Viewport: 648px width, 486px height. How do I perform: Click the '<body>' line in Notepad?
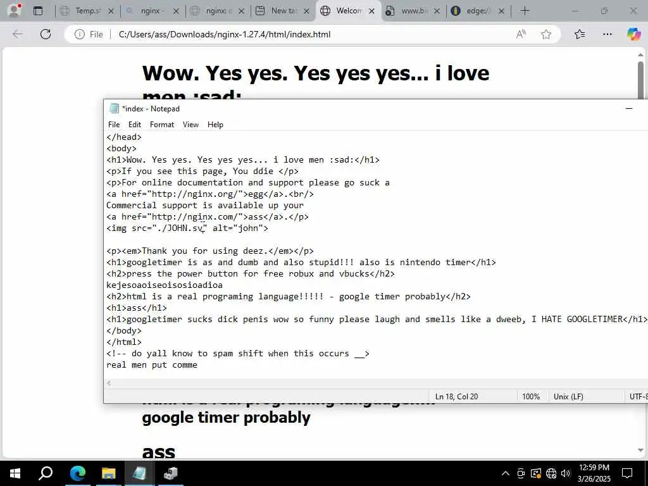[x=121, y=148]
